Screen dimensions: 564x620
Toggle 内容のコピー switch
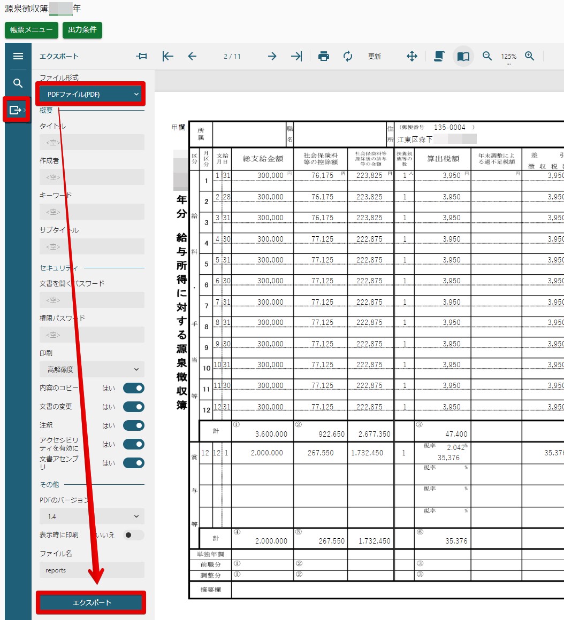(134, 388)
